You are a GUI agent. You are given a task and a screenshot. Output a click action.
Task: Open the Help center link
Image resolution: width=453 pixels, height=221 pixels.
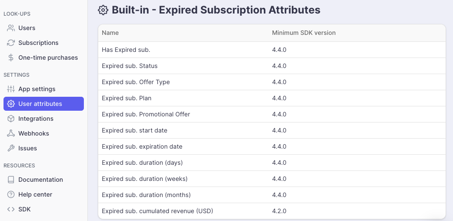[x=35, y=194]
